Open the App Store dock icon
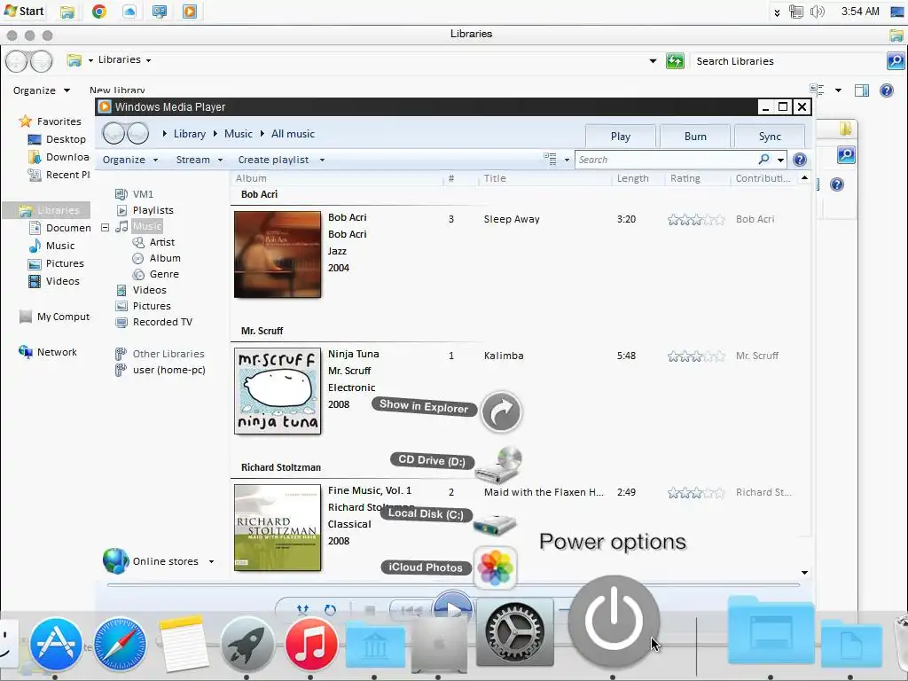Screen dimensions: 908x681 (56, 643)
